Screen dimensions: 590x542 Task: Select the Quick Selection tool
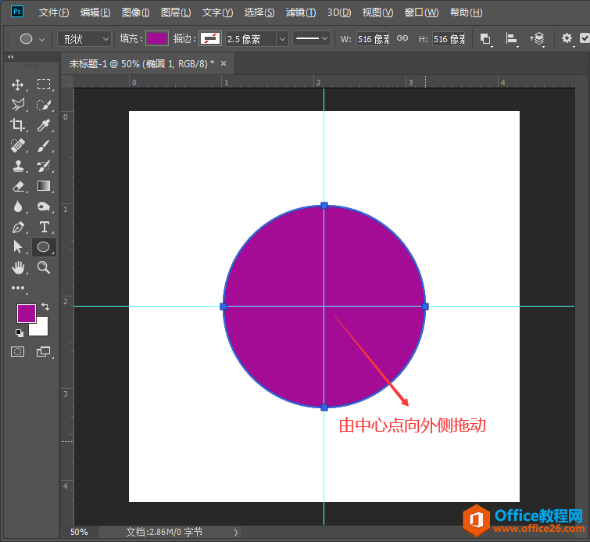[44, 105]
